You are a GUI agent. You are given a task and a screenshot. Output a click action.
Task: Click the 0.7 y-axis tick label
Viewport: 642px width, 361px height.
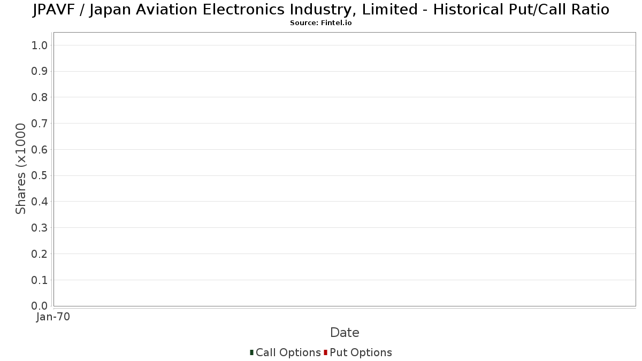40,124
